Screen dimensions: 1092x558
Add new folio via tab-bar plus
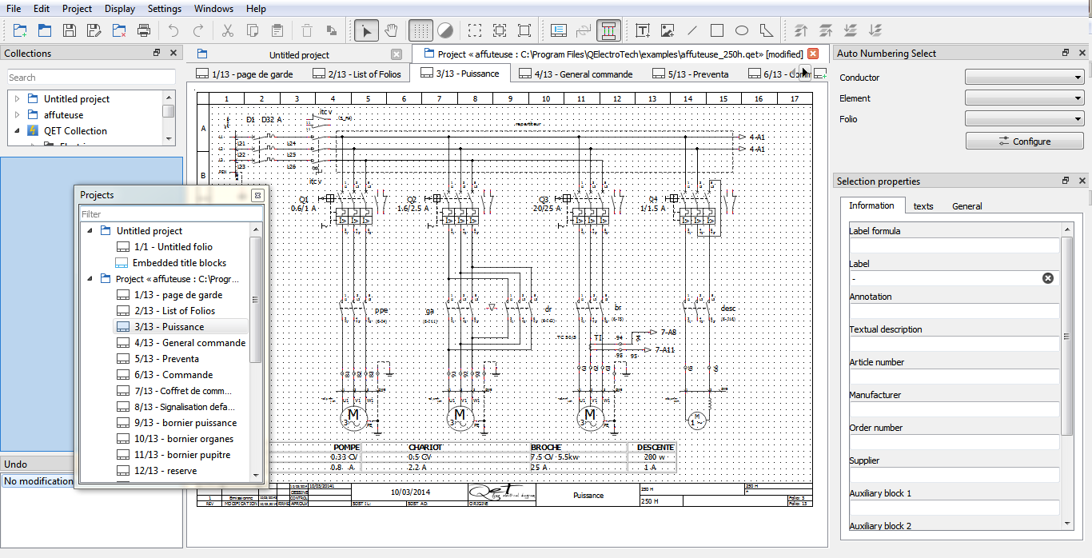820,73
